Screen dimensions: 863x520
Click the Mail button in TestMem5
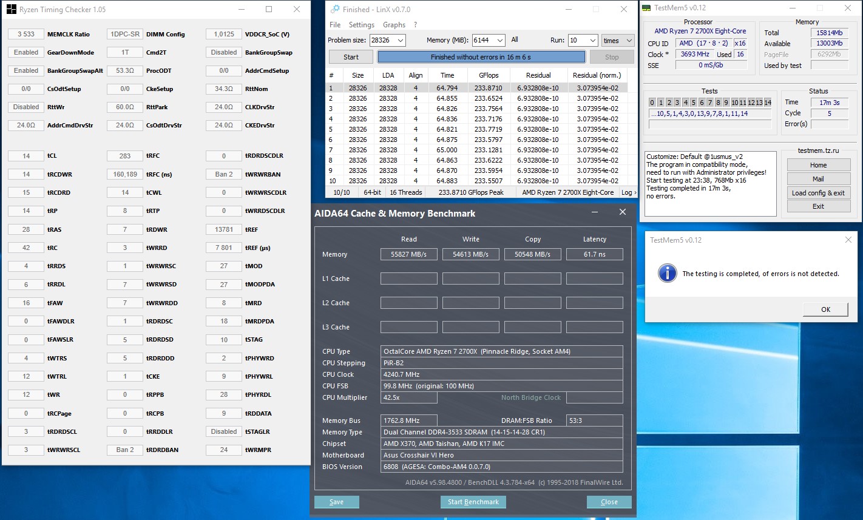pyautogui.click(x=818, y=179)
